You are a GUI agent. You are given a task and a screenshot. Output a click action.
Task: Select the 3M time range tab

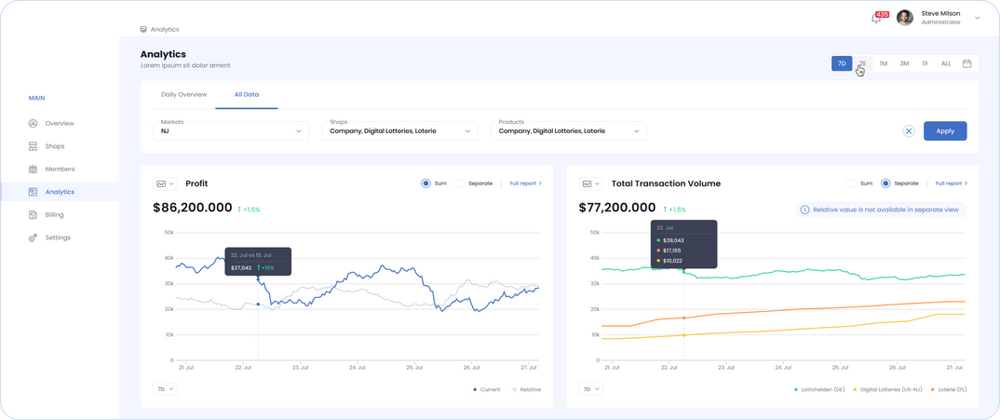(x=904, y=63)
